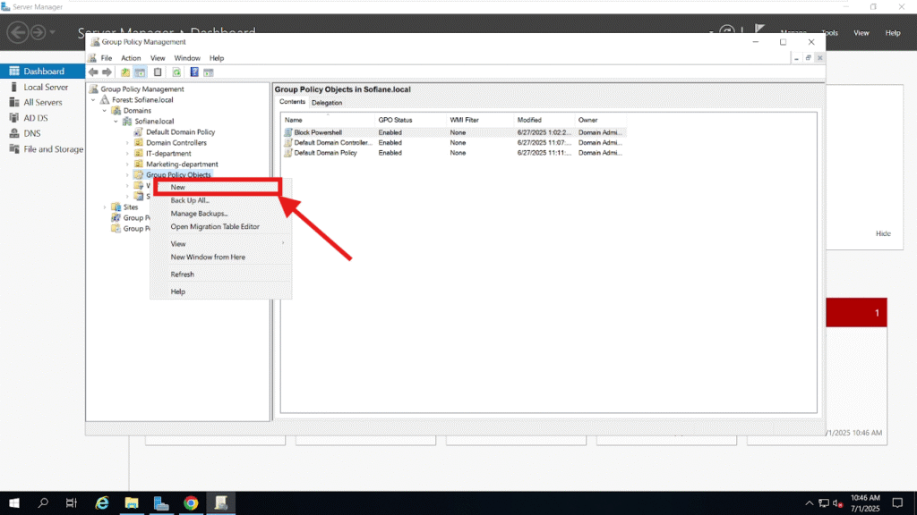Expand the Marketing-department node

127,165
